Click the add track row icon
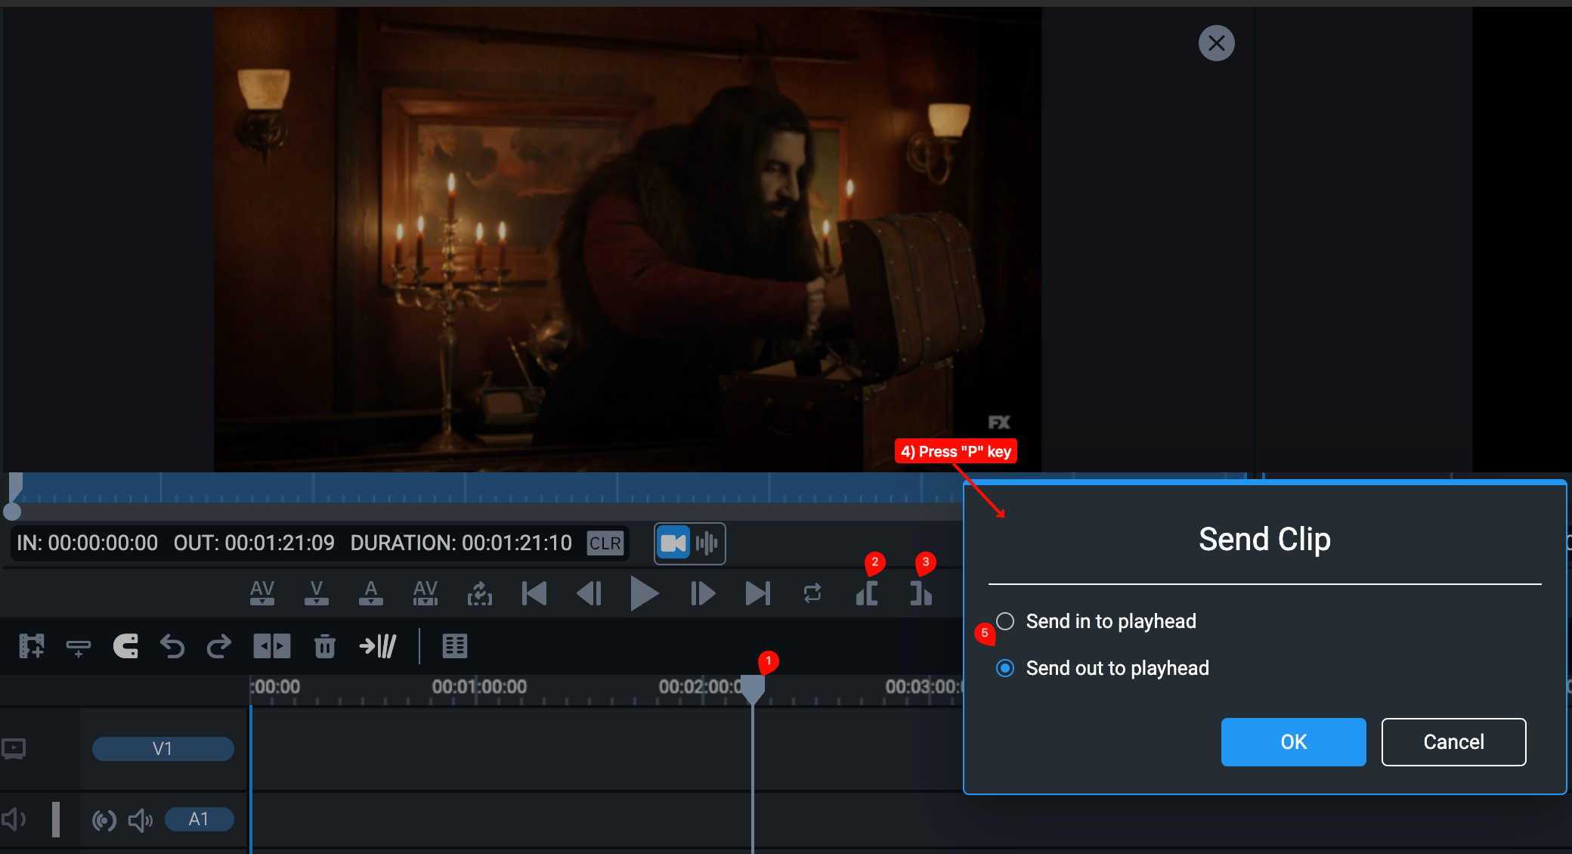The image size is (1572, 854). 79,648
